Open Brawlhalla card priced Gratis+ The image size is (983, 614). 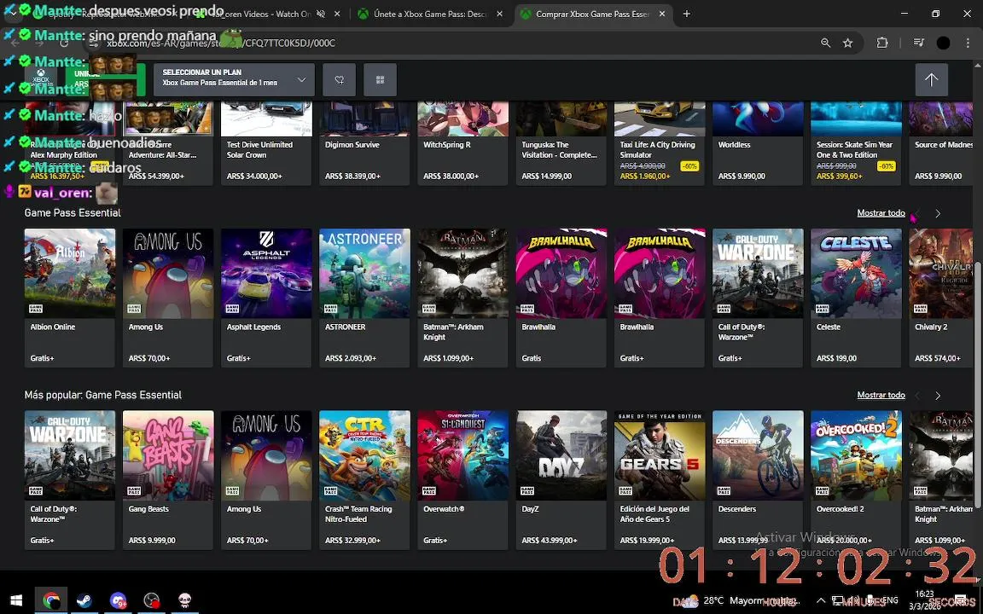660,298
